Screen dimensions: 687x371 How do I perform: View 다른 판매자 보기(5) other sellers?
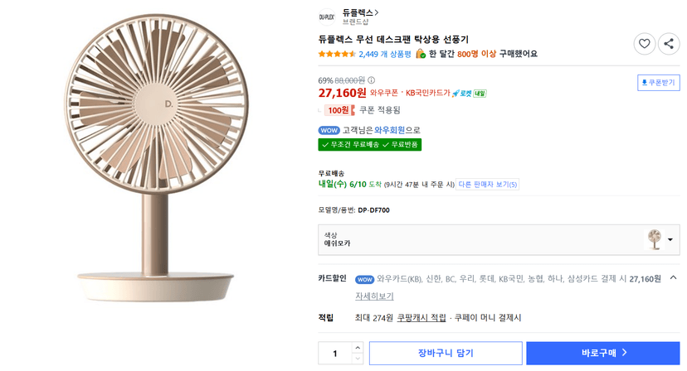(487, 185)
